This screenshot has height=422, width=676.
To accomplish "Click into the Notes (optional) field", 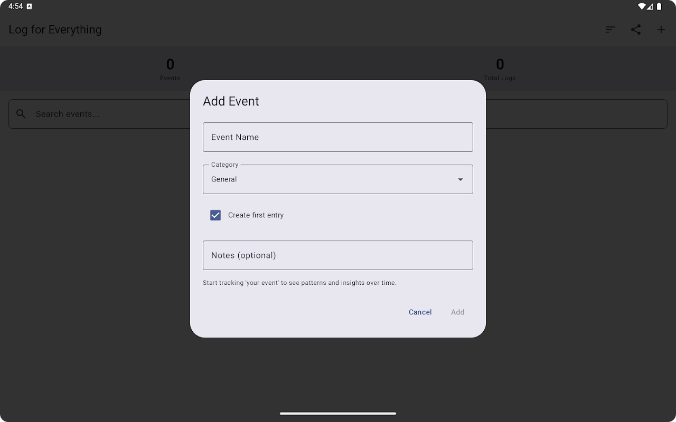I will (x=338, y=255).
